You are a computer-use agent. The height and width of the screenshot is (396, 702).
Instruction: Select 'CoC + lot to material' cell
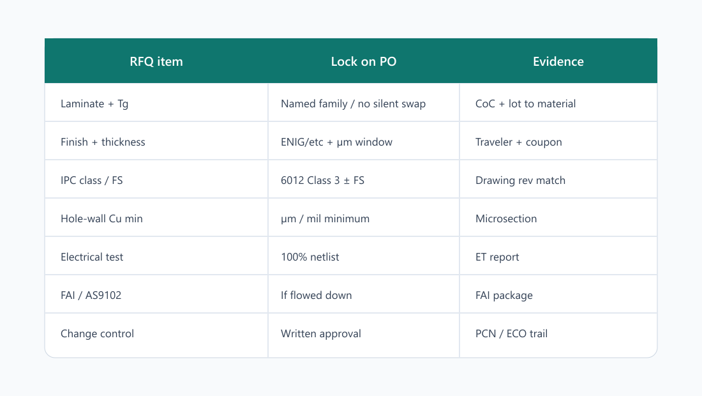[558, 103]
